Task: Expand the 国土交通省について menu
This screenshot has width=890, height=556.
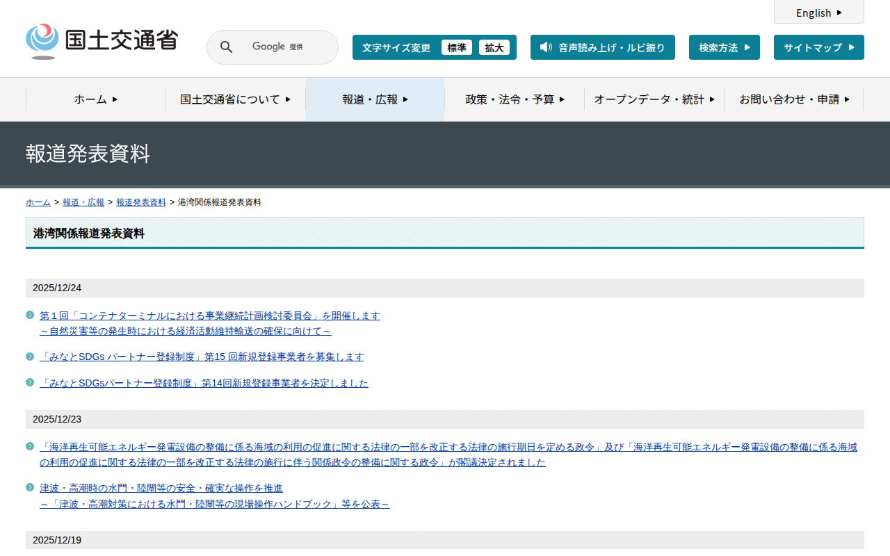Action: coord(235,99)
